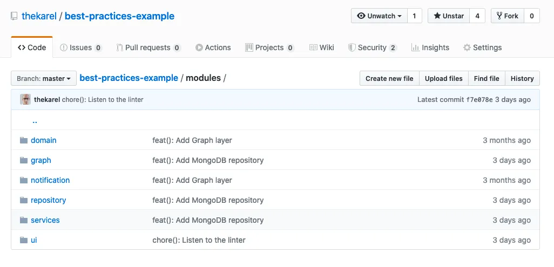Switch to the Insights tab

click(x=430, y=47)
